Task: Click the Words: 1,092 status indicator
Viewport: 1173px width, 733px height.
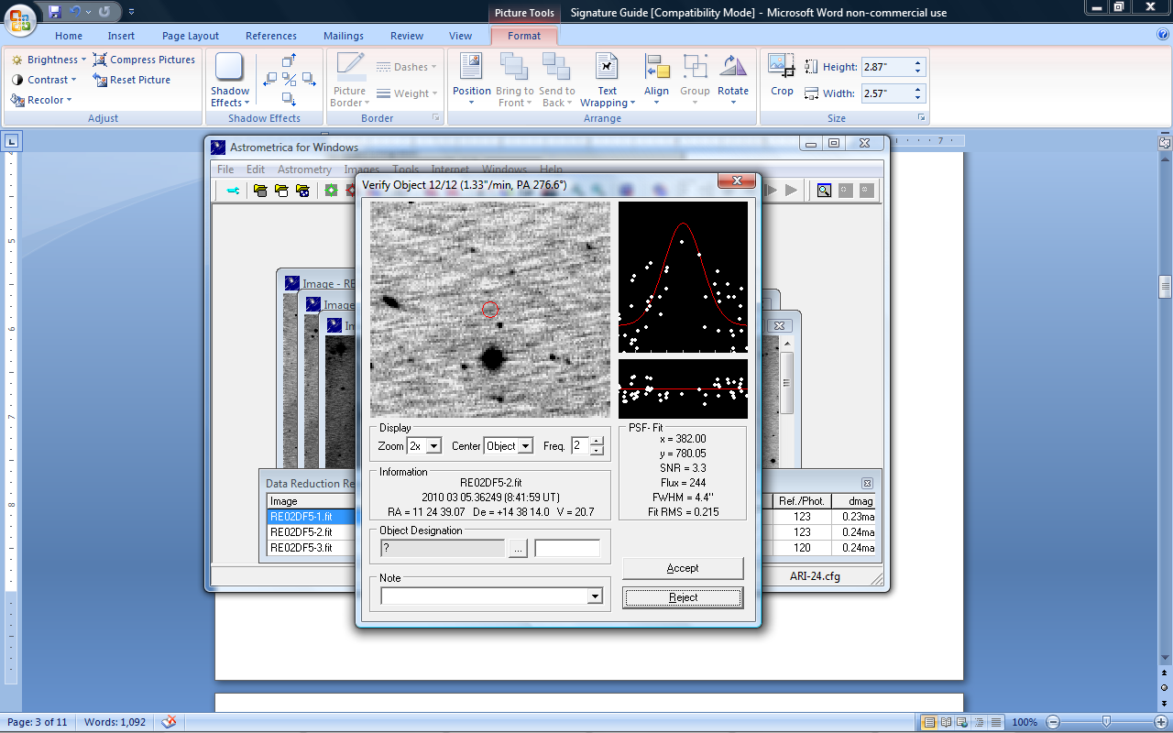Action: [x=115, y=722]
